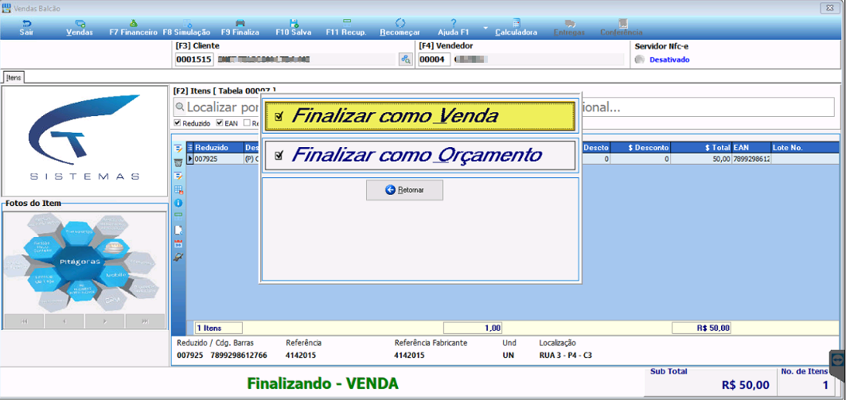
Task: Click the Servidor Nfc-e gray status indicator
Action: pos(639,60)
